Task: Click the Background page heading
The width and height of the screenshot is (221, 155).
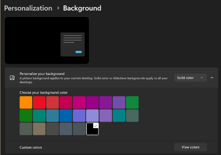Action: [82, 8]
